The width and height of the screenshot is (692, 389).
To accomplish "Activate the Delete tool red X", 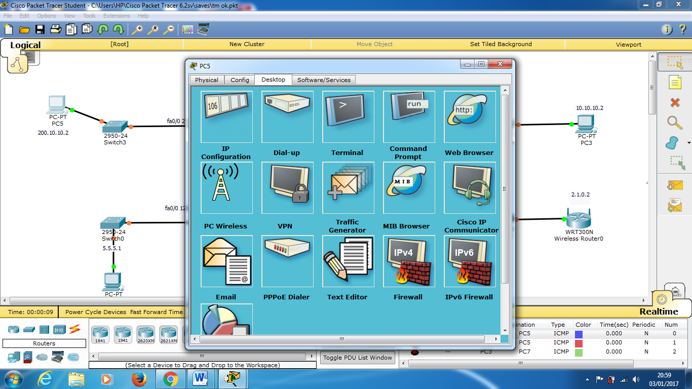I will point(675,103).
